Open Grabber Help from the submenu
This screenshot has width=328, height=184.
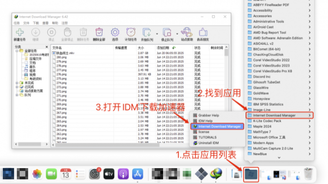pyautogui.click(x=217, y=115)
